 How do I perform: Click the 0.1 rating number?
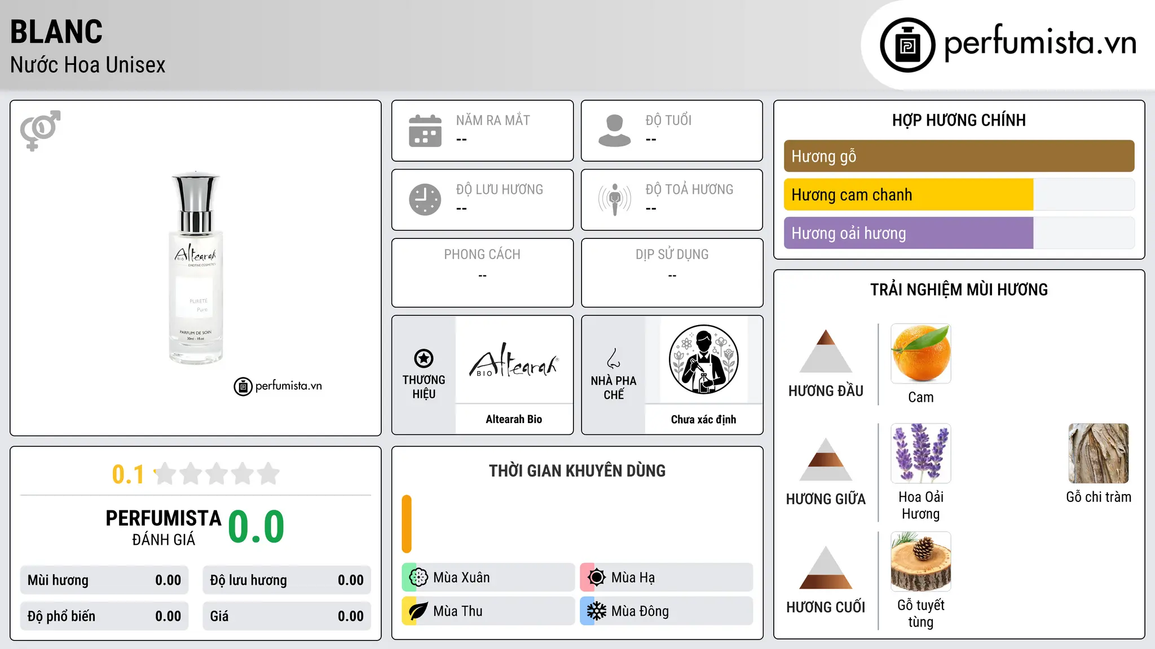(x=128, y=474)
